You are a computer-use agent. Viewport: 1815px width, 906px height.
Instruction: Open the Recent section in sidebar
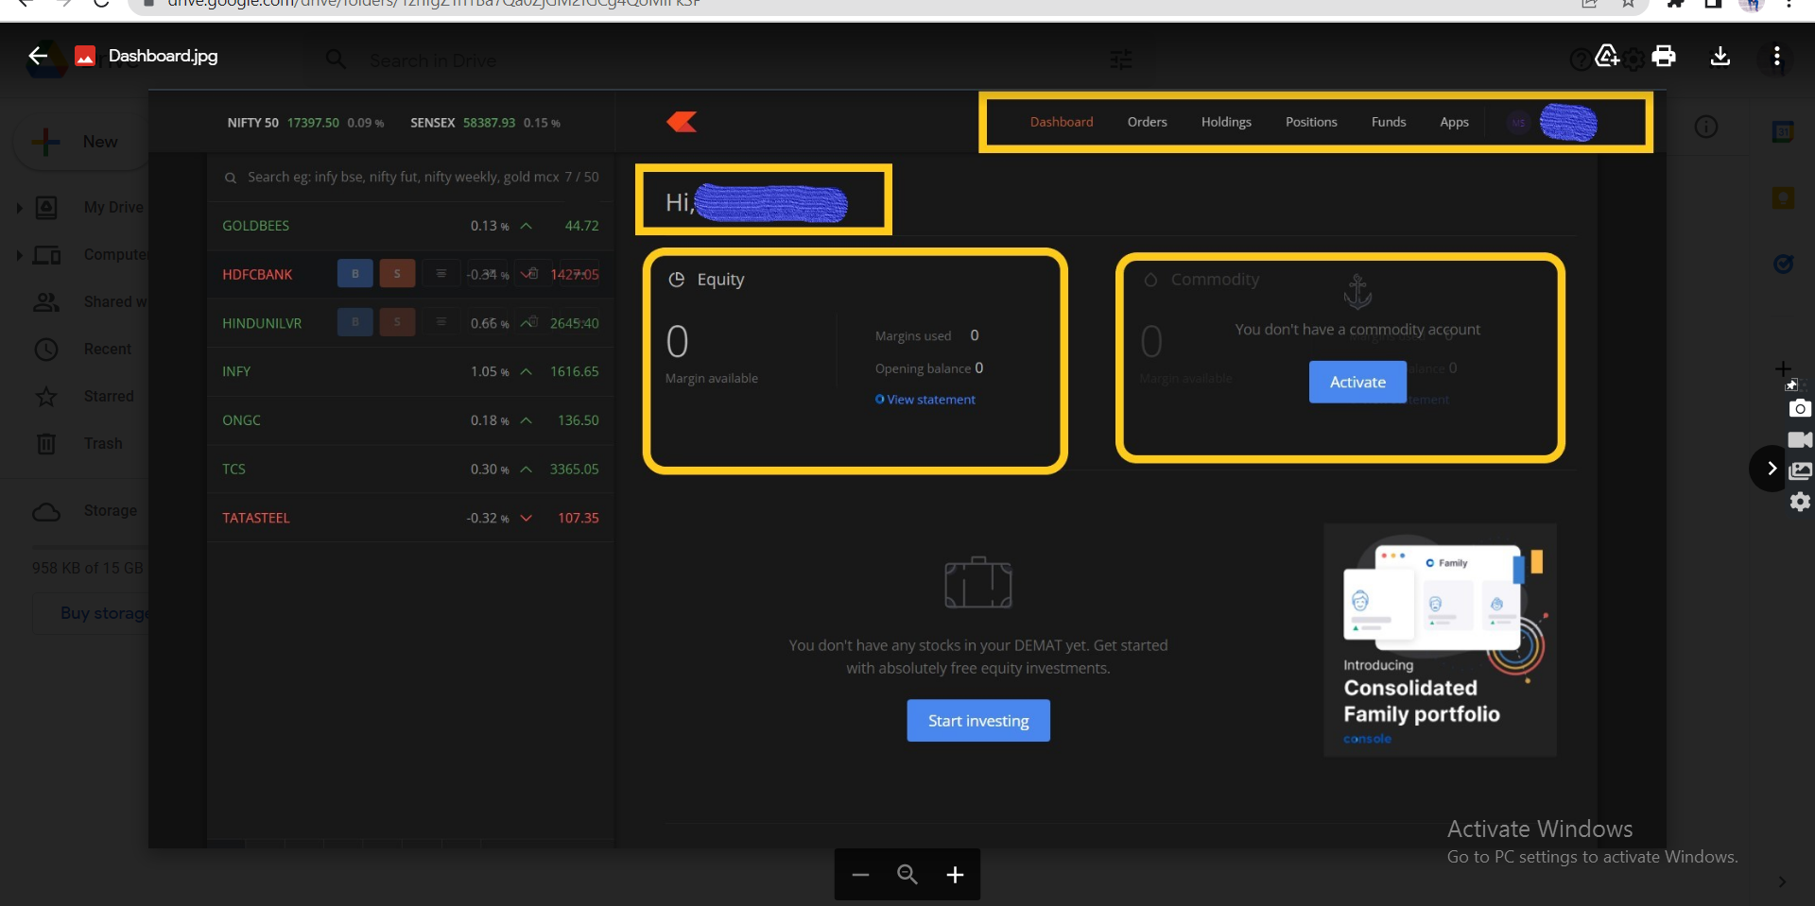tap(107, 350)
